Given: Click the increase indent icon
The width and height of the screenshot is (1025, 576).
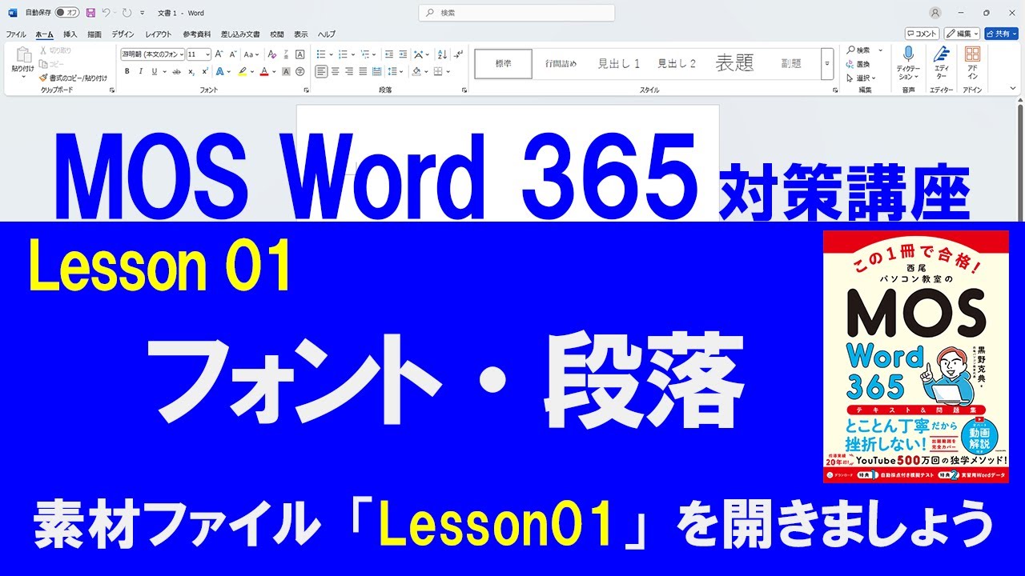Looking at the screenshot, I should click(x=403, y=54).
